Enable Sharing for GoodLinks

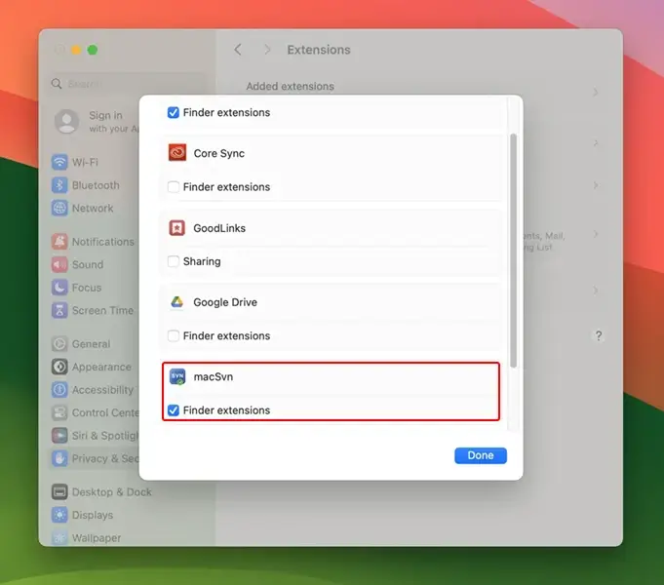[174, 261]
